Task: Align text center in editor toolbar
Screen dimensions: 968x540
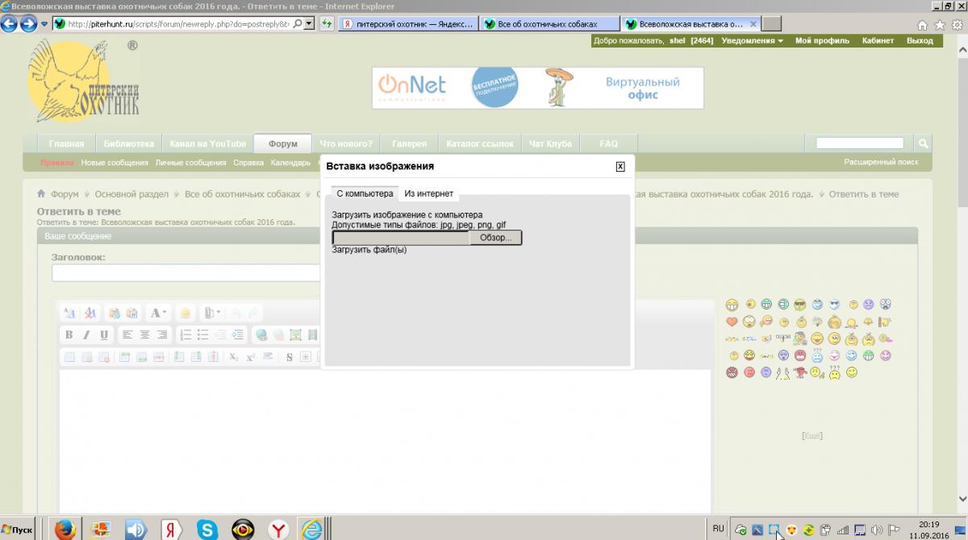Action: (145, 334)
